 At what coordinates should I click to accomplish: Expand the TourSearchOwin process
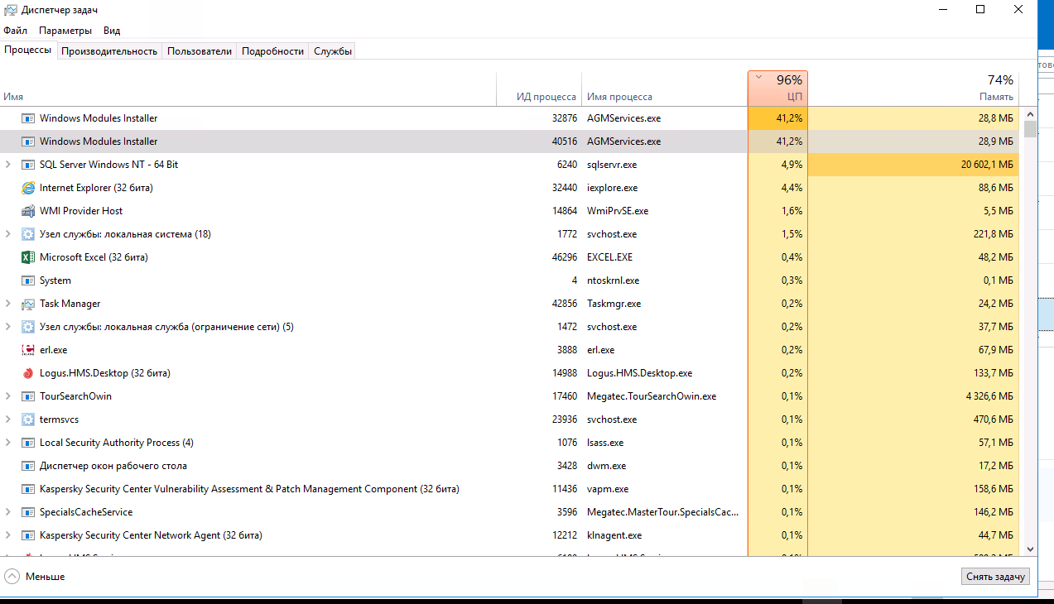(8, 396)
